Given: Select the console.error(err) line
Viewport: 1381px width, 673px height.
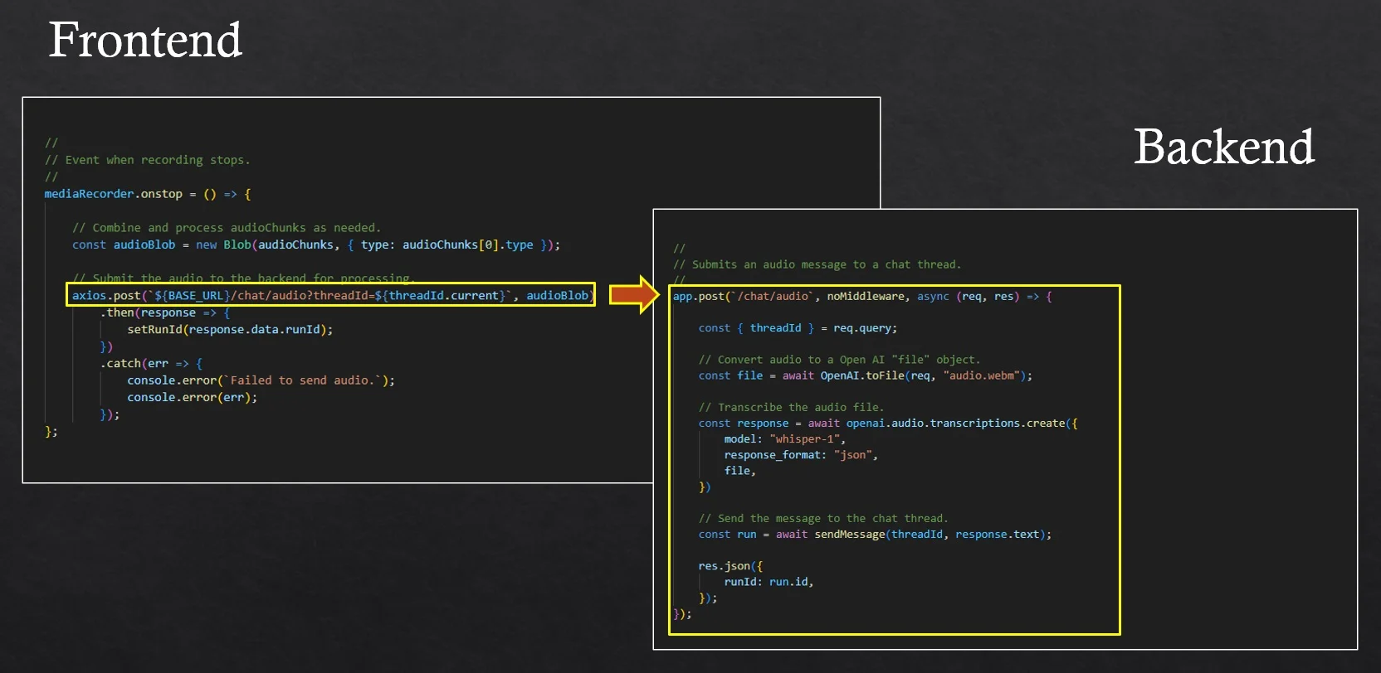Looking at the screenshot, I should tap(192, 398).
